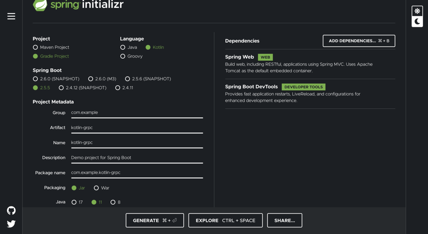
Task: Click the Spring Web dependency entry
Action: (310, 64)
